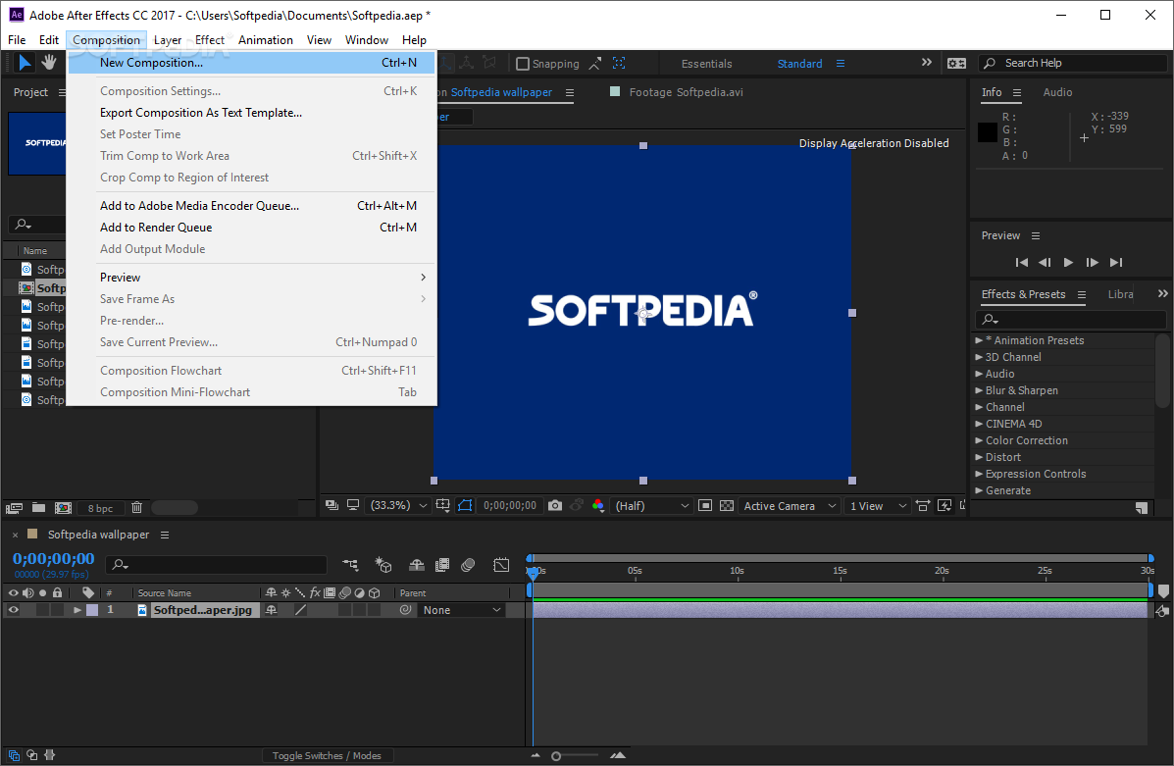Viewport: 1174px width, 766px height.
Task: Expand the 3D Channel effects category
Action: 979,357
